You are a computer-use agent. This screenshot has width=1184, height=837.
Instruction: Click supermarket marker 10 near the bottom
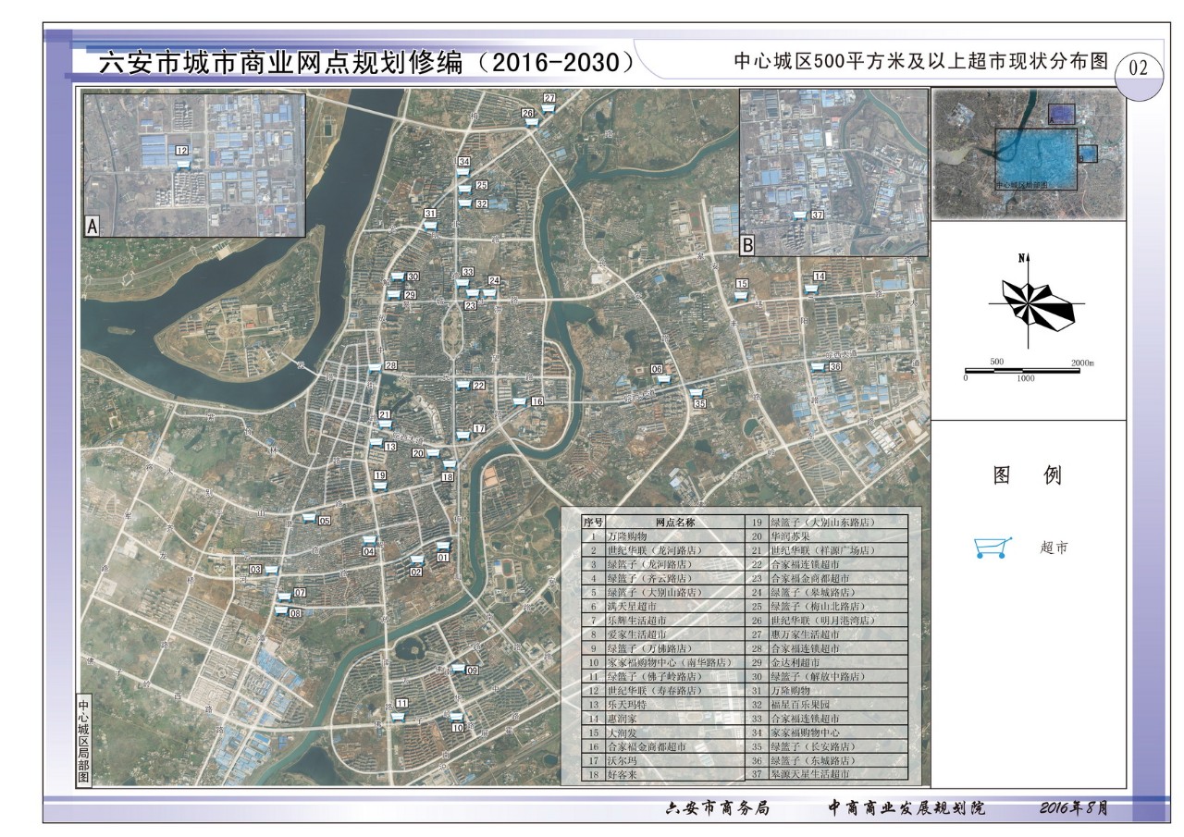coord(456,728)
